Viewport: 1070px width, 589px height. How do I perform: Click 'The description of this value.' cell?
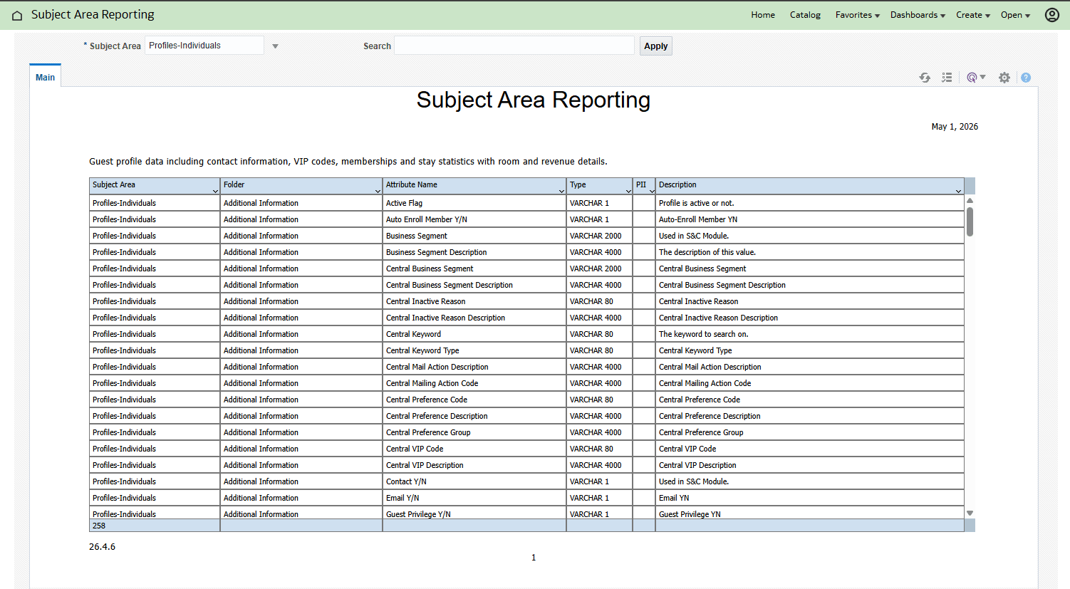tap(809, 252)
